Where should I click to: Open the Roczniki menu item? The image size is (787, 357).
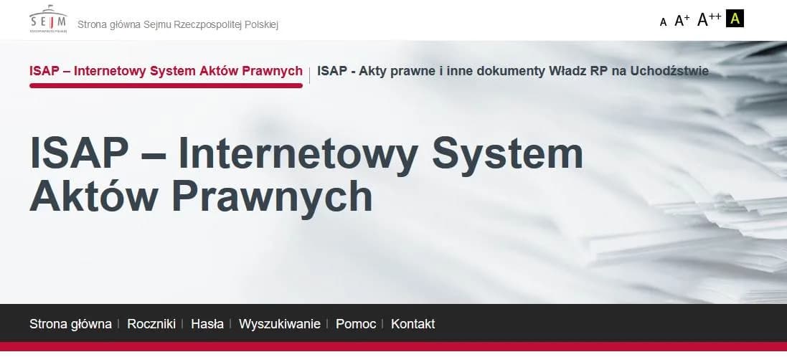[x=151, y=323]
